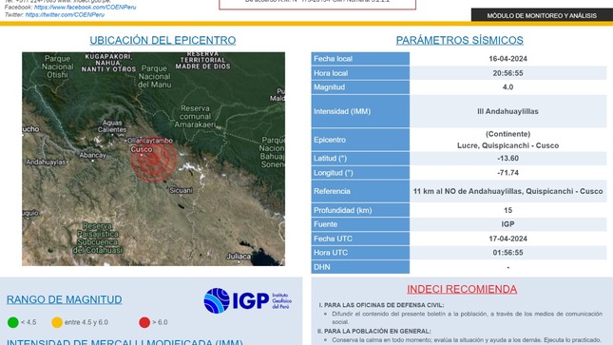Click the red epicenter circle on map

[x=154, y=160]
